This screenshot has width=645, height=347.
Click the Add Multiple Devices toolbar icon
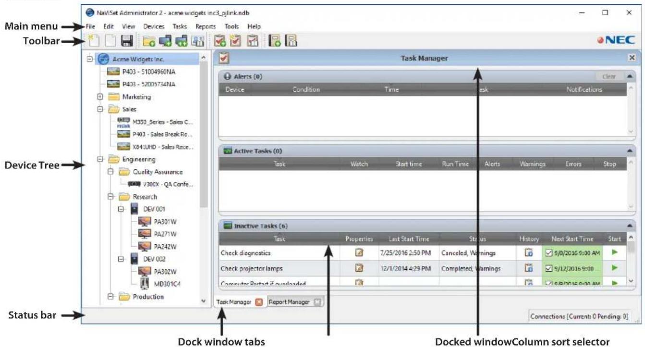181,41
